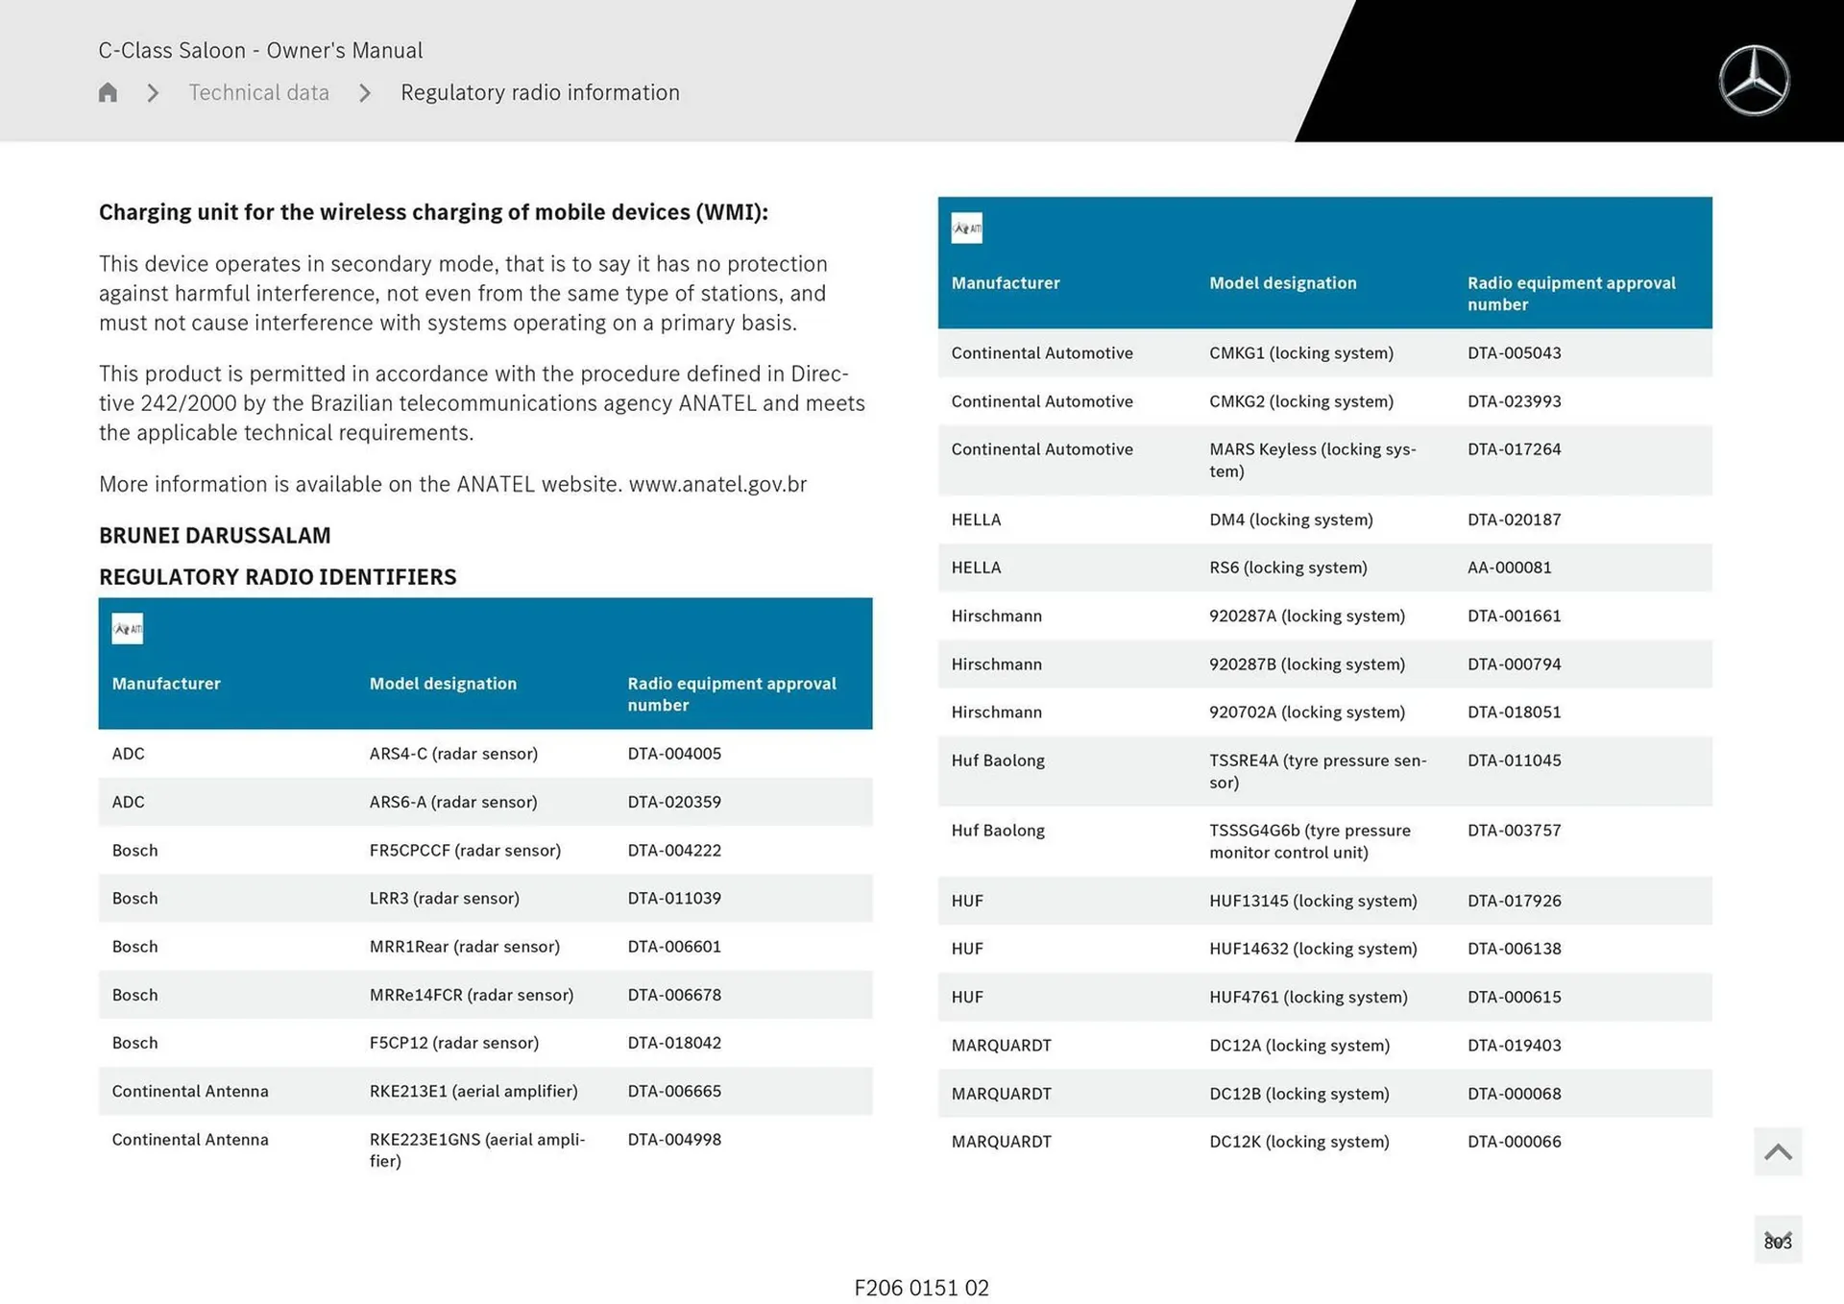The image size is (1844, 1304).
Task: Click the BRUNEI DARUSSALAM section heading
Action: [214, 536]
